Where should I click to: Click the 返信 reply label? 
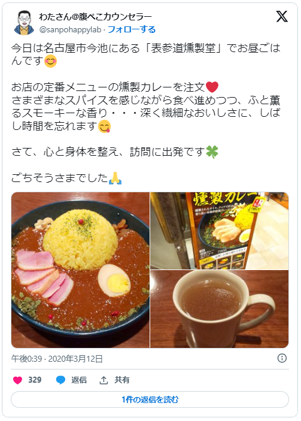point(79,380)
